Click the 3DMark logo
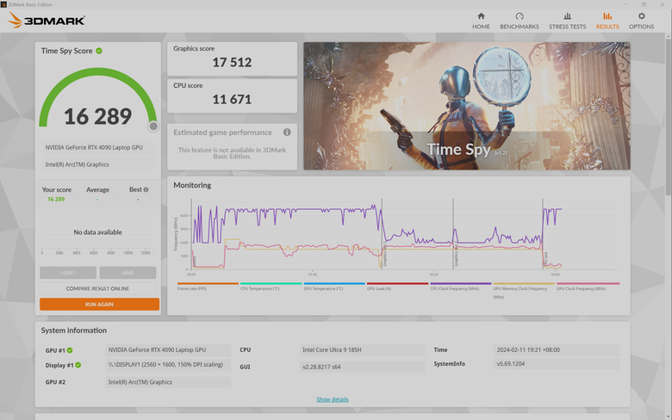The image size is (672, 420). [x=47, y=20]
